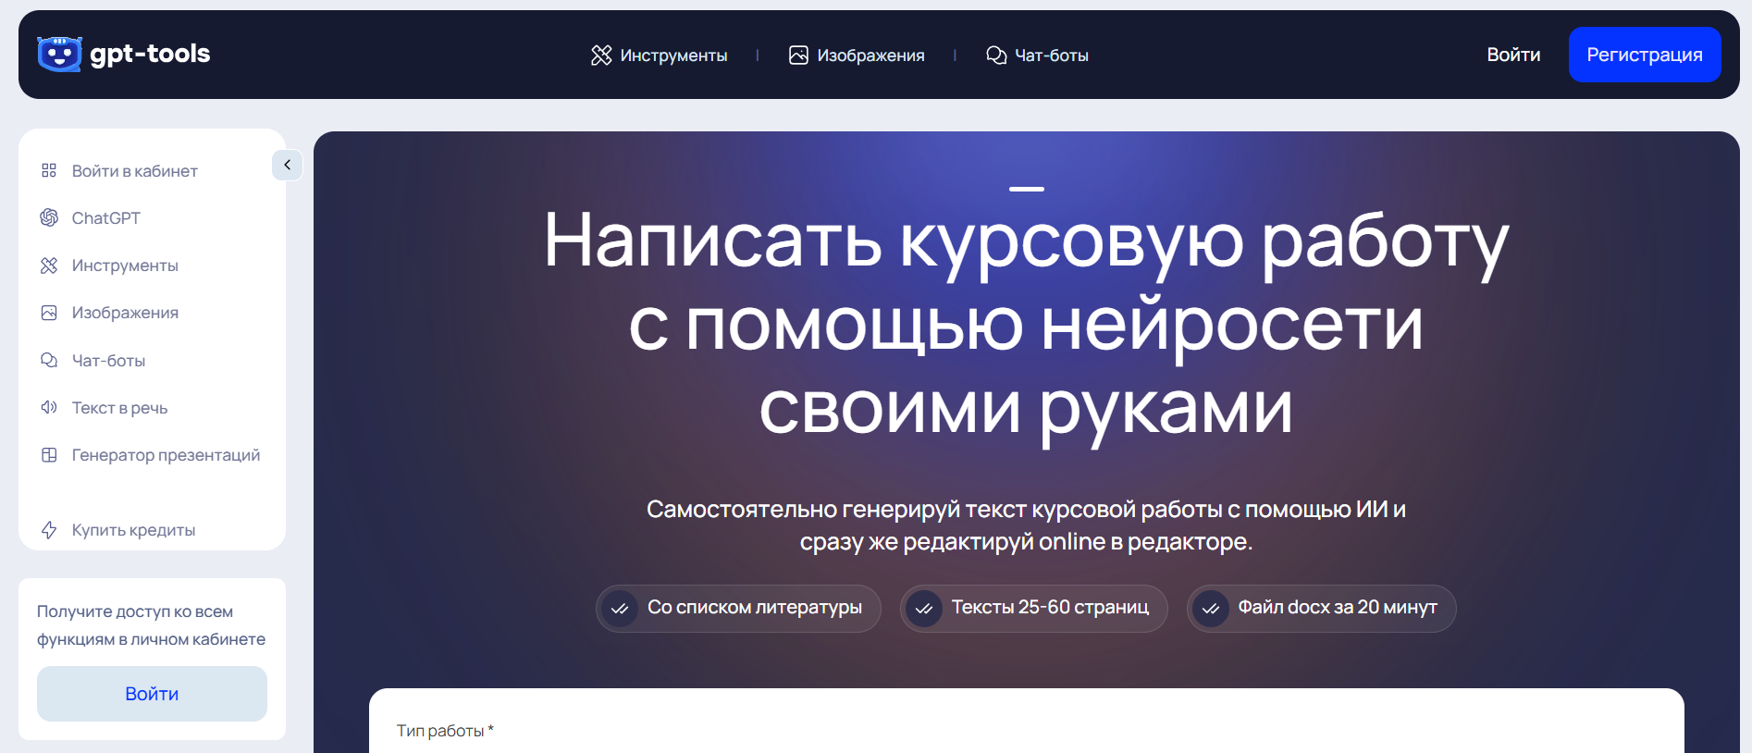1752x753 pixels.
Task: Click the Со списком литературы badge text
Action: click(x=755, y=608)
